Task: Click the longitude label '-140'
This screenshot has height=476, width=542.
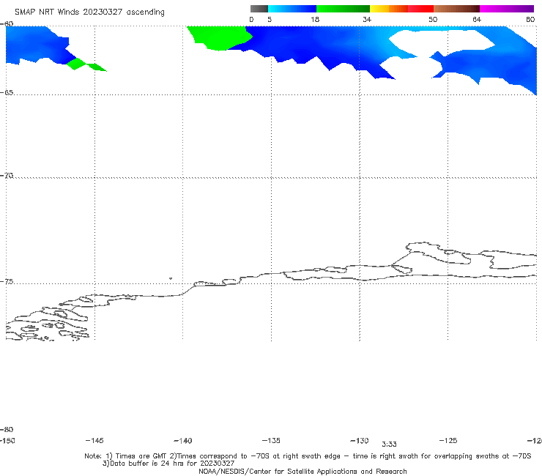Action: pyautogui.click(x=183, y=441)
